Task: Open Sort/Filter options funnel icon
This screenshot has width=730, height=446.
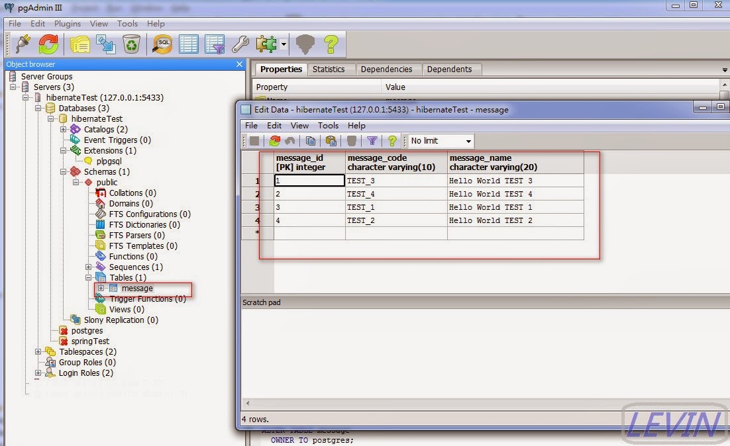Action: coord(372,141)
